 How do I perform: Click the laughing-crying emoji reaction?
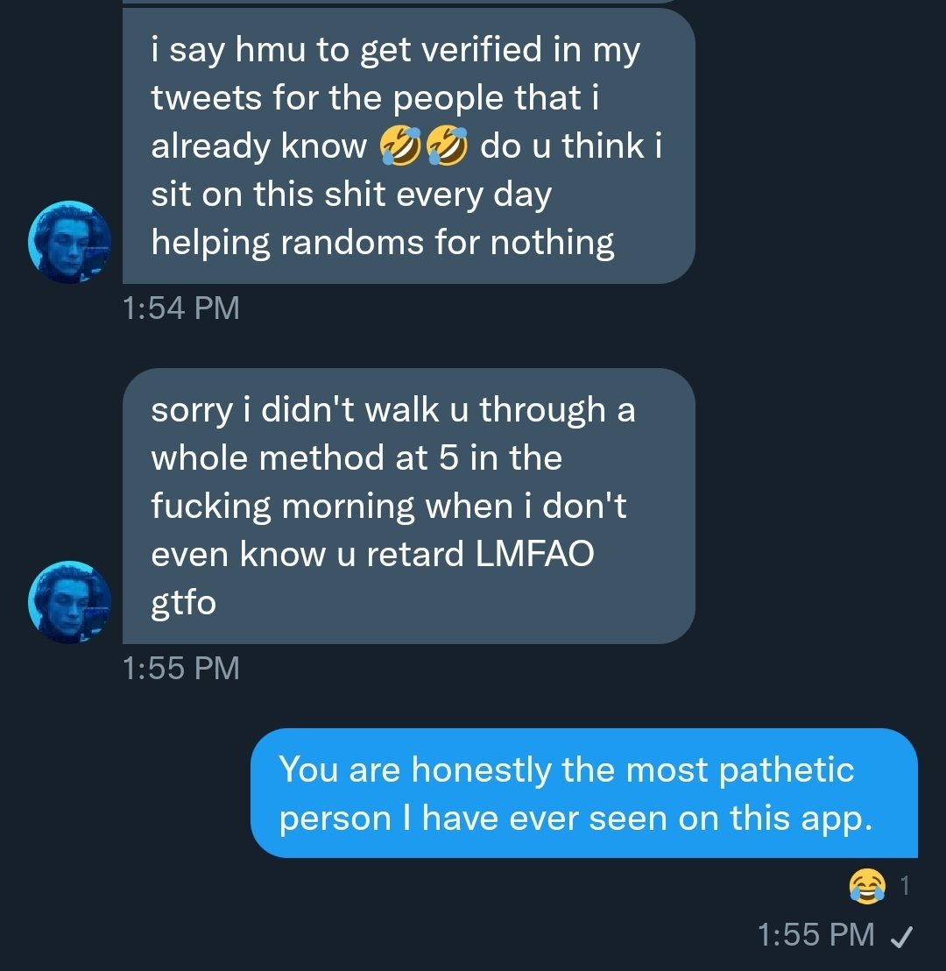tap(866, 887)
